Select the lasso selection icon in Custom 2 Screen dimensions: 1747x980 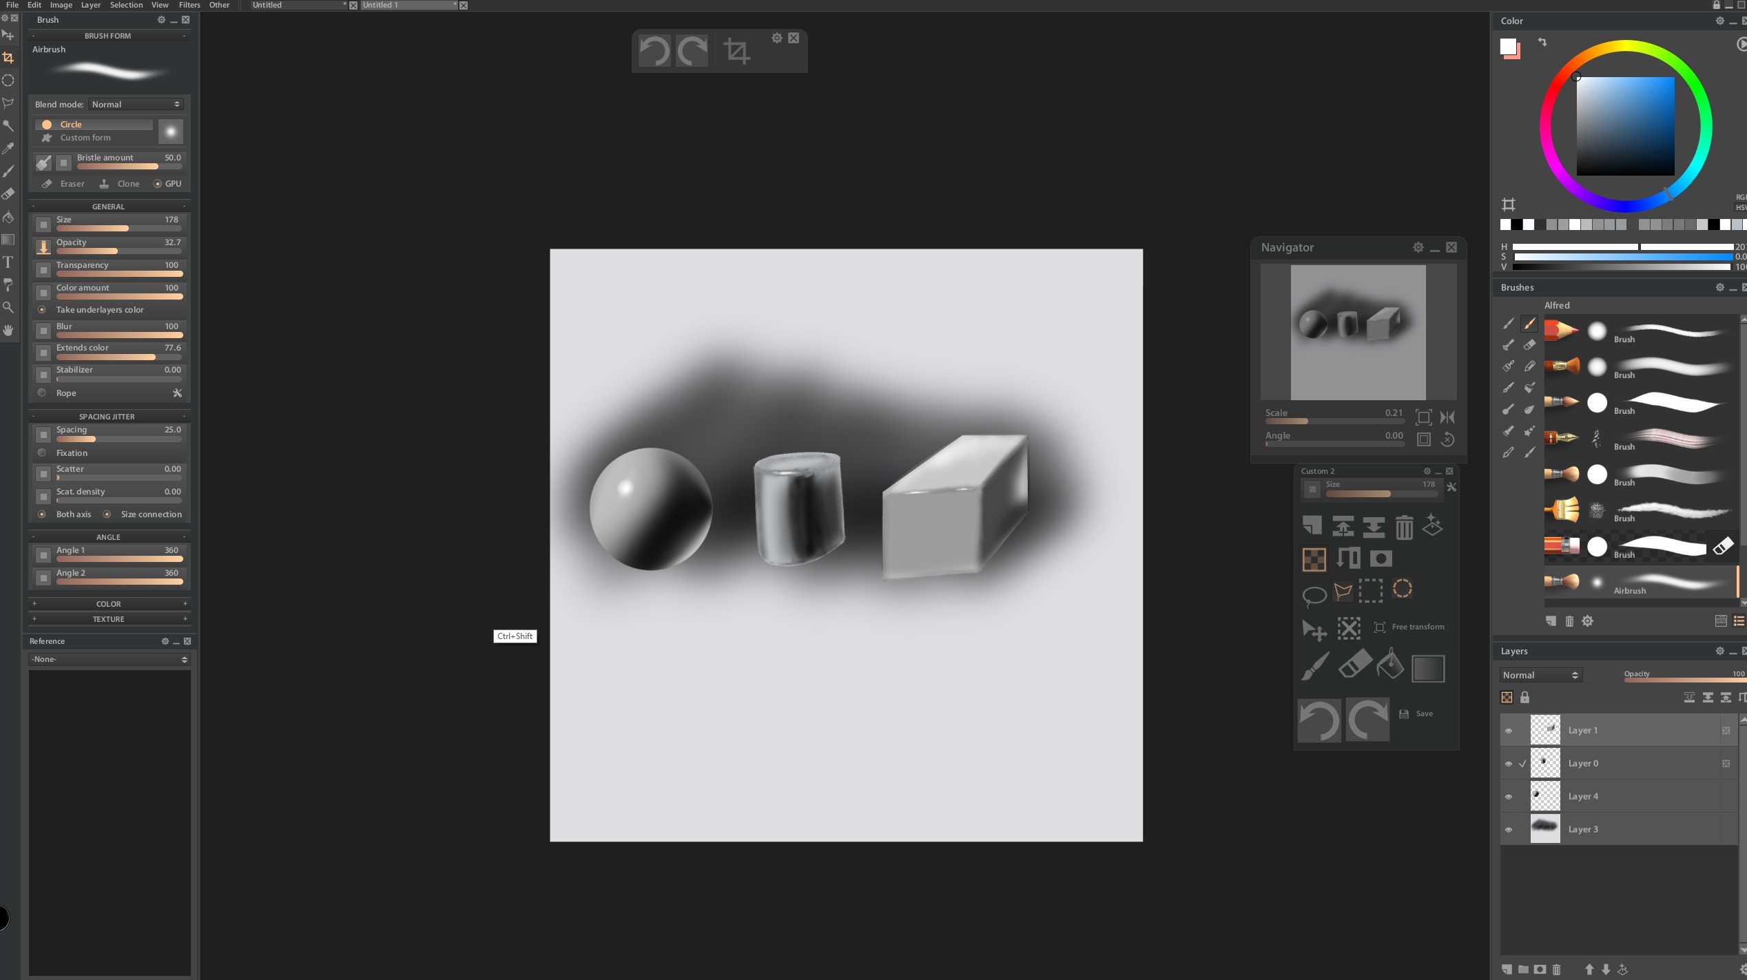point(1314,594)
